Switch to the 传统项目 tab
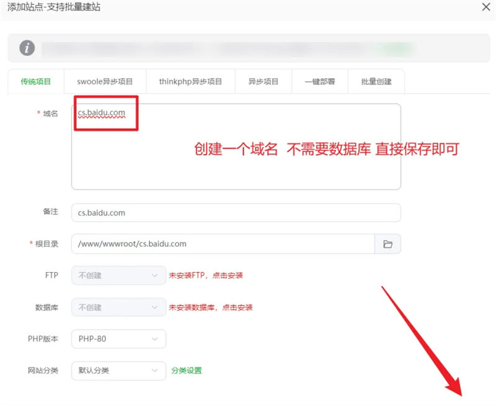The image size is (496, 406). [x=35, y=82]
